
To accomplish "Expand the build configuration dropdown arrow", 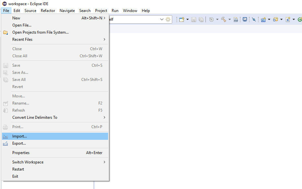I will tap(217, 19).
